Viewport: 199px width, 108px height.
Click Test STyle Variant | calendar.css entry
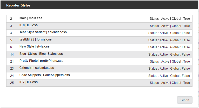pos(43,32)
